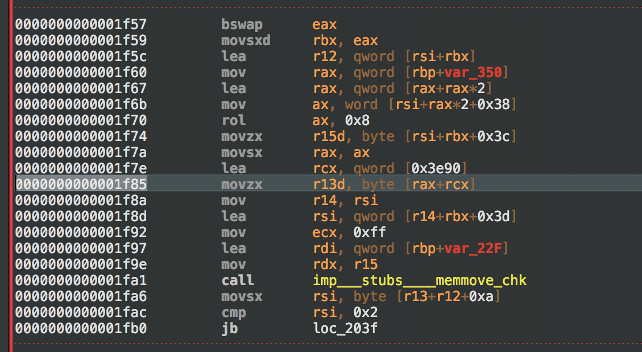Click the lea mnemonic at address 1f8d
Viewport: 642px width, 352px height.
[234, 217]
